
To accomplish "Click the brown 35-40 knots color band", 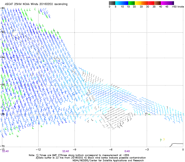I will [157, 3].
